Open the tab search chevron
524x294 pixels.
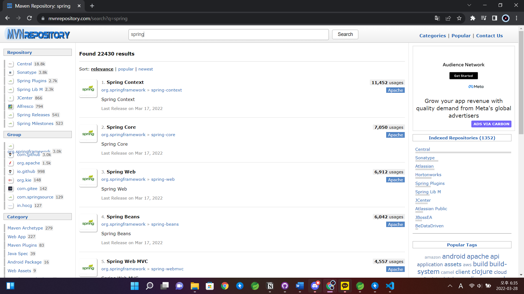tap(469, 5)
